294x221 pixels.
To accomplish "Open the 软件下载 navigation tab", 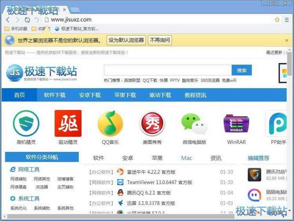I will coord(54,95).
